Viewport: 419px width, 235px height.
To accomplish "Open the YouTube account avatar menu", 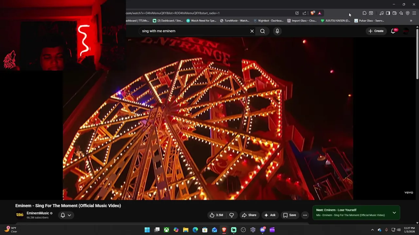I will tap(406, 31).
